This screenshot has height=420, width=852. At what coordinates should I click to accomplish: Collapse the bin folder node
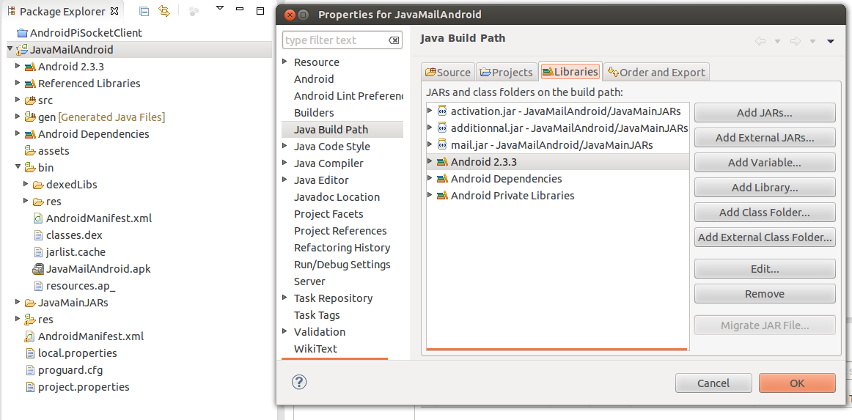[x=18, y=167]
